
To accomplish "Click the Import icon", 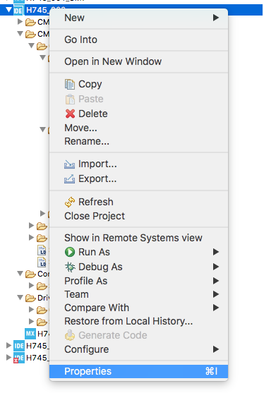I will pos(69,164).
